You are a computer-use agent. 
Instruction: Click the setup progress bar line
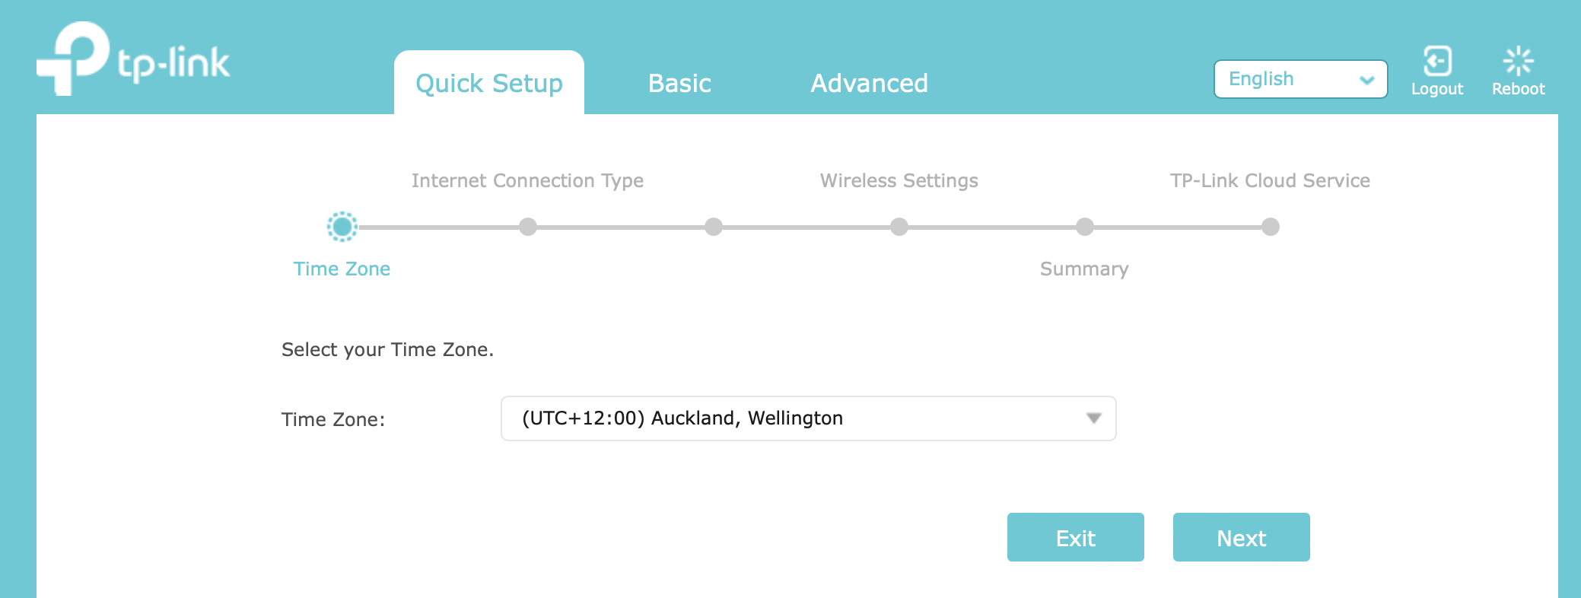point(806,227)
